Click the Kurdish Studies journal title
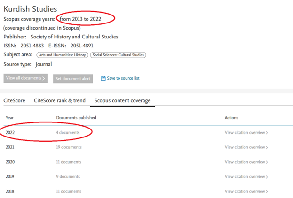 [x=30, y=9]
